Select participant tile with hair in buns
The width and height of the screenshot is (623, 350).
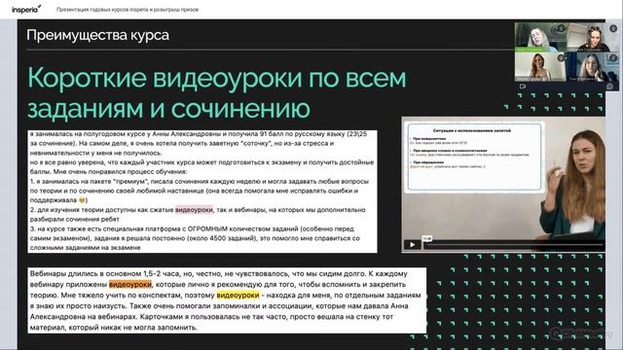[593, 37]
